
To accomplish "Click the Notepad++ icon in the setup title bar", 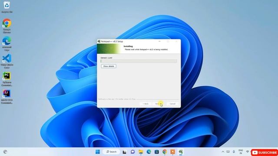I will tap(99, 42).
